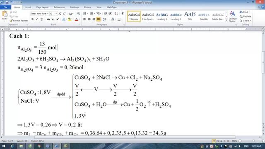Clear formatting with the eraser icon

tap(78, 14)
